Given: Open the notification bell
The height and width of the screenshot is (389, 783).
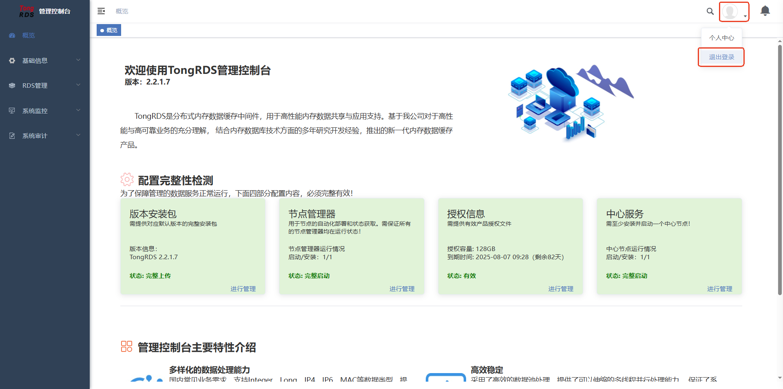Looking at the screenshot, I should (x=765, y=11).
